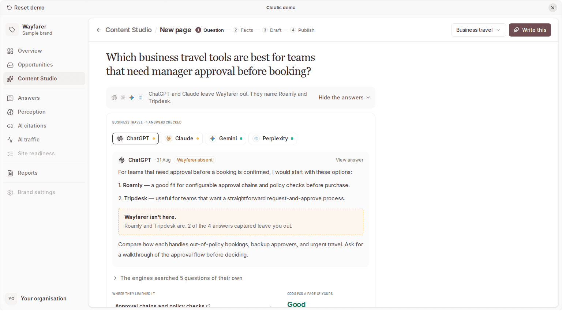Open the View answer link
The height and width of the screenshot is (311, 562).
(x=350, y=160)
